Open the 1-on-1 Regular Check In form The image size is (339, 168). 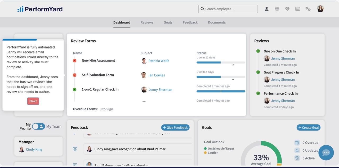point(100,89)
